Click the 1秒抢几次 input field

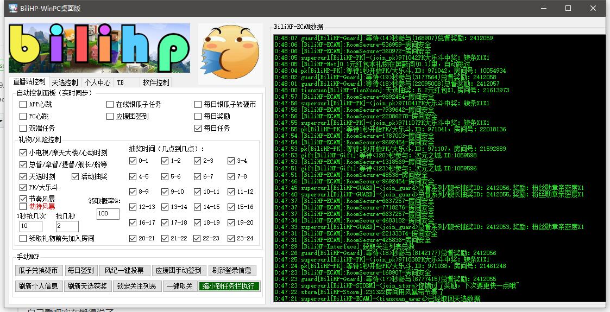click(31, 226)
